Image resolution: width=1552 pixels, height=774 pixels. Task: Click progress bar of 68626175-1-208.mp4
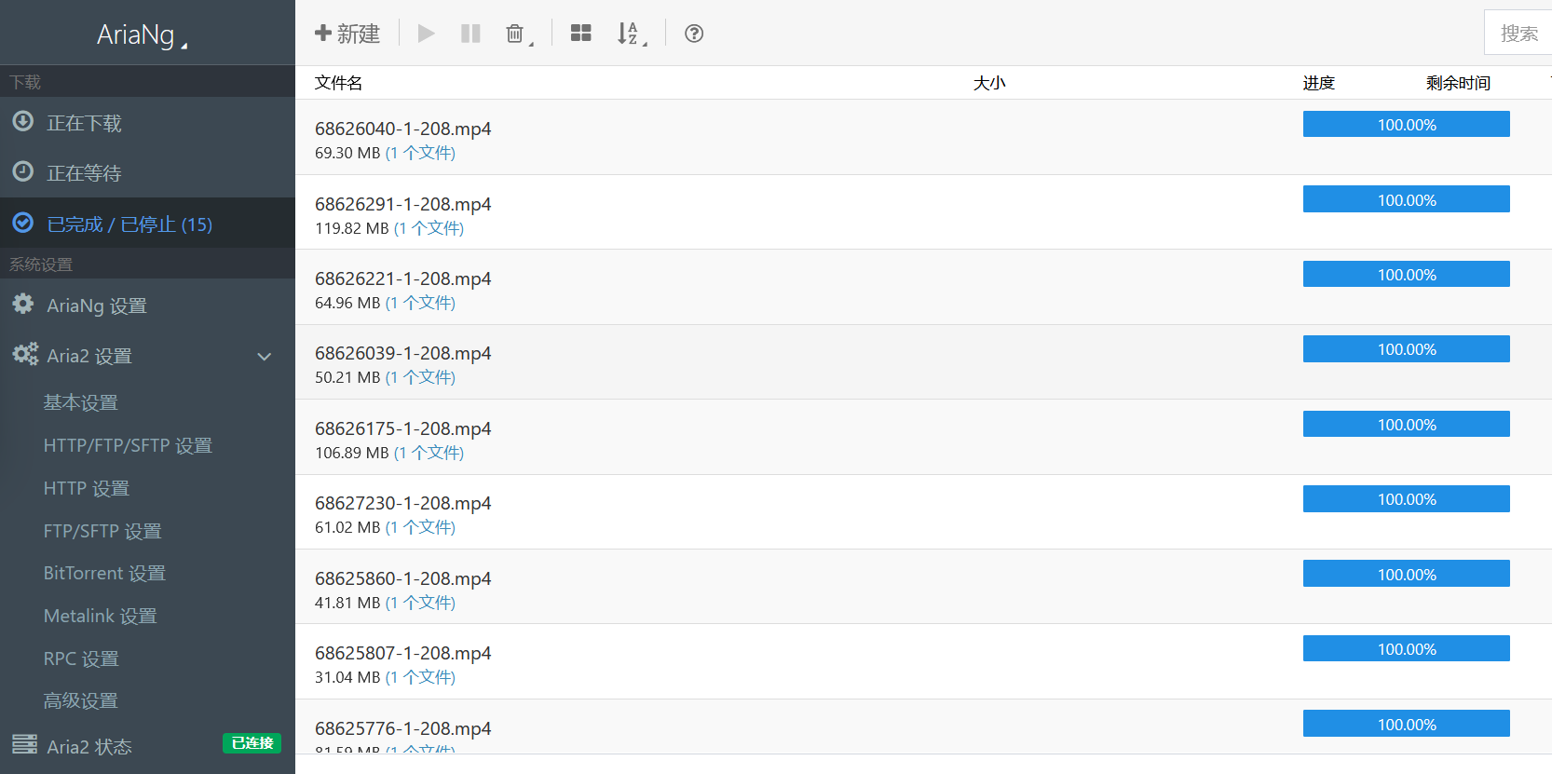coord(1407,424)
